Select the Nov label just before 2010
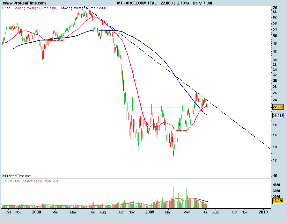This screenshot has width=287, height=223. click(245, 212)
